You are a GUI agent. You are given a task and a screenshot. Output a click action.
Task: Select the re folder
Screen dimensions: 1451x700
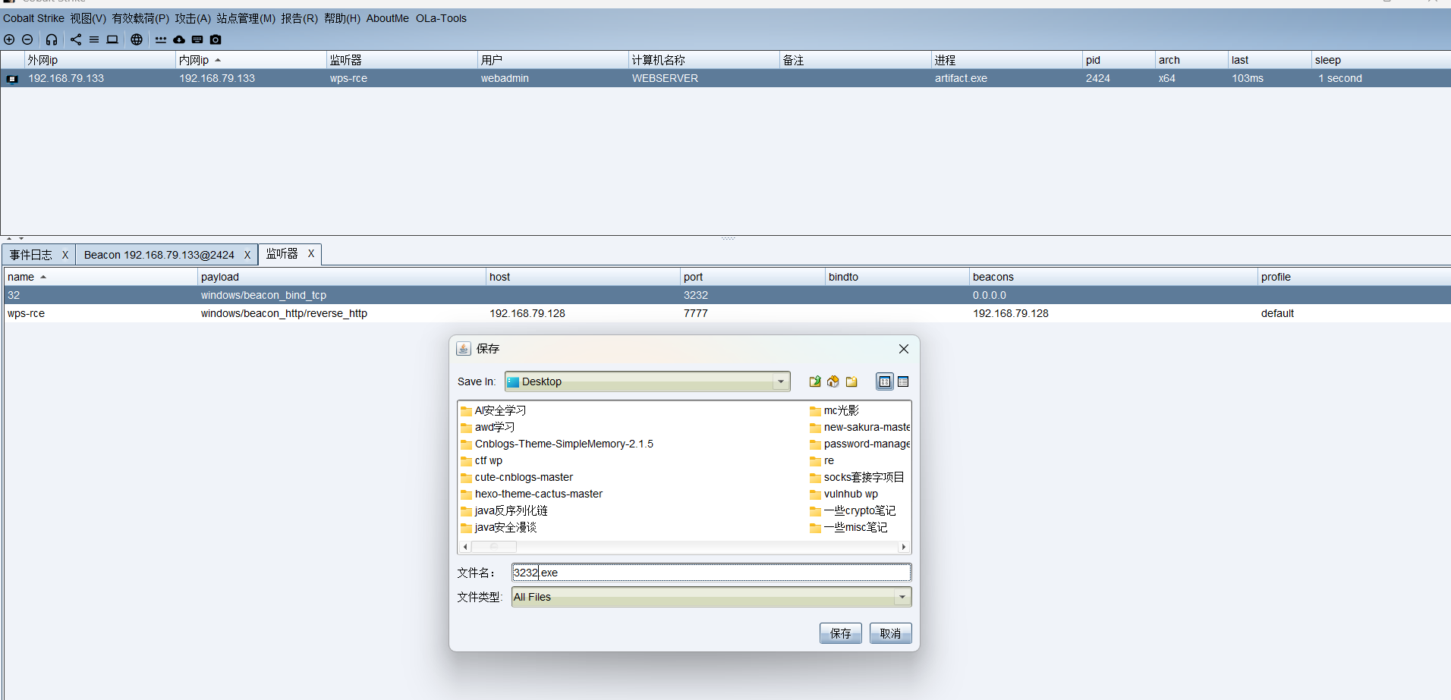pos(822,460)
